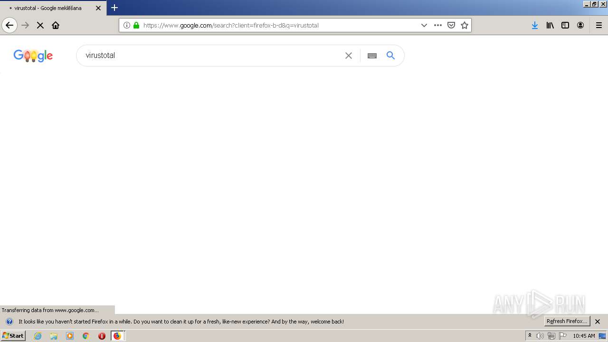Launch Internet Explorer from taskbar
The image size is (608, 342).
38,336
